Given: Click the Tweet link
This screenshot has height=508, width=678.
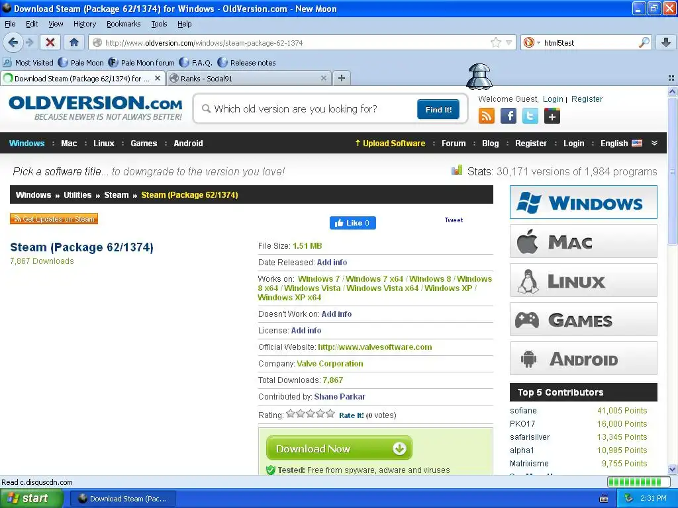Looking at the screenshot, I should [x=454, y=220].
